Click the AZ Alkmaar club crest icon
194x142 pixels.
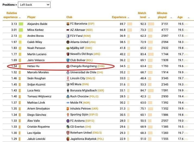68,30
